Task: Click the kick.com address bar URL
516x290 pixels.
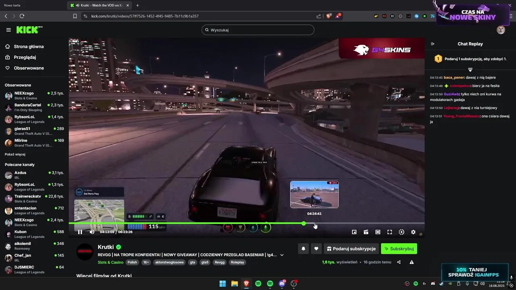Action: click(145, 16)
